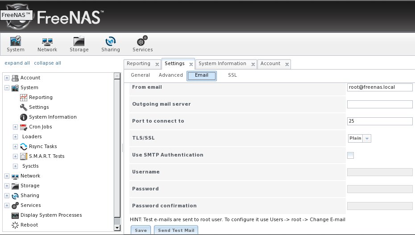Expand the Cron Jobs node
The width and height of the screenshot is (415, 235).
[15, 127]
